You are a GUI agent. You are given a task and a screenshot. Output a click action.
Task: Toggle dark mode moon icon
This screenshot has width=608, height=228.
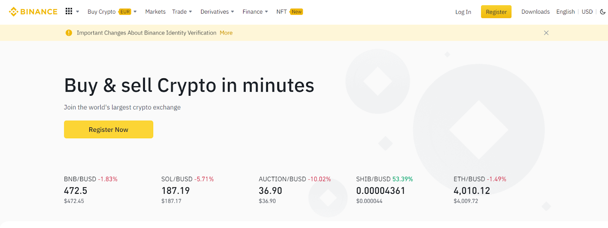[x=603, y=12]
